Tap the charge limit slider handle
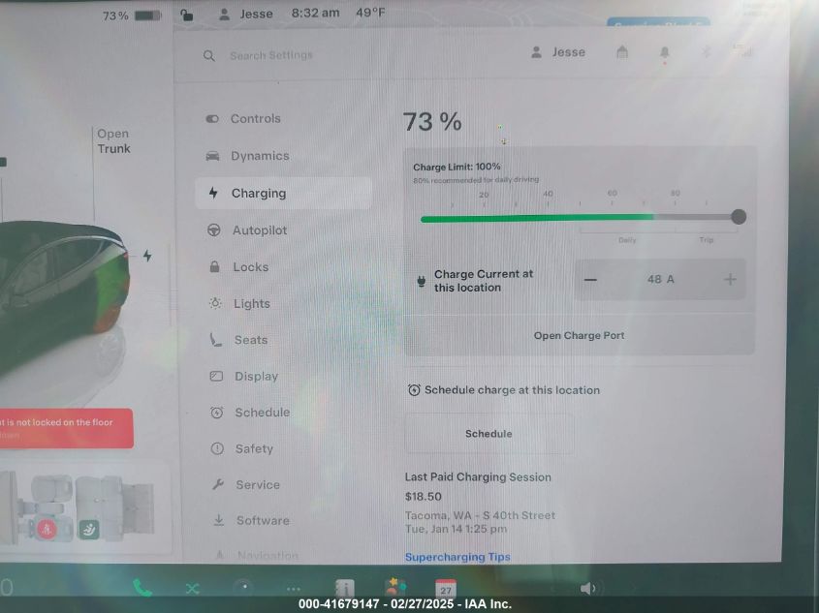This screenshot has height=613, width=819. pos(739,217)
